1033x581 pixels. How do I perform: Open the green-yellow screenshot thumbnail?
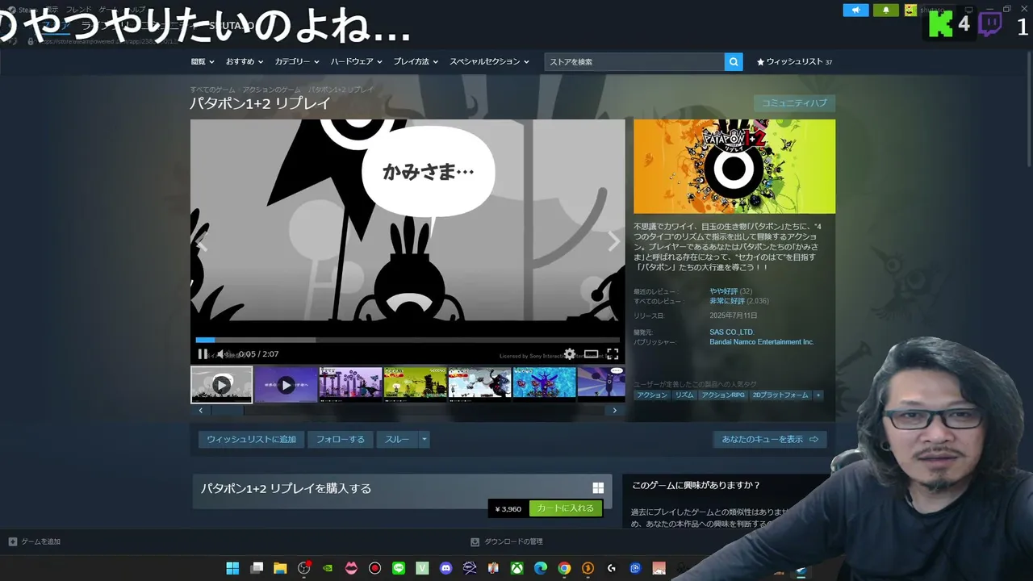415,385
